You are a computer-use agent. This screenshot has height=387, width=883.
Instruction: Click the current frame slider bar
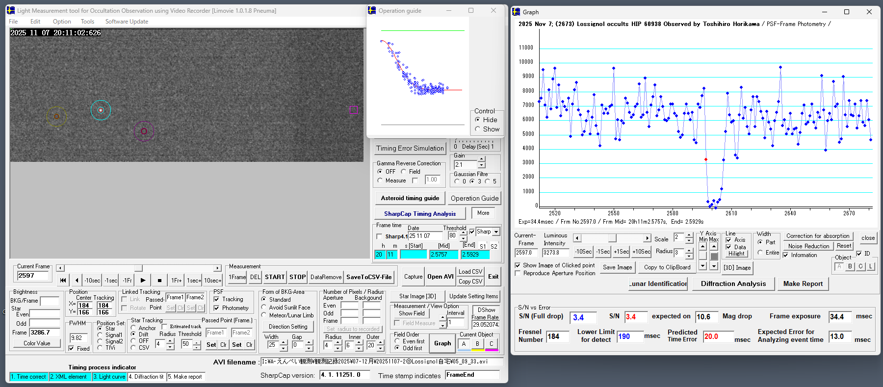139,268
